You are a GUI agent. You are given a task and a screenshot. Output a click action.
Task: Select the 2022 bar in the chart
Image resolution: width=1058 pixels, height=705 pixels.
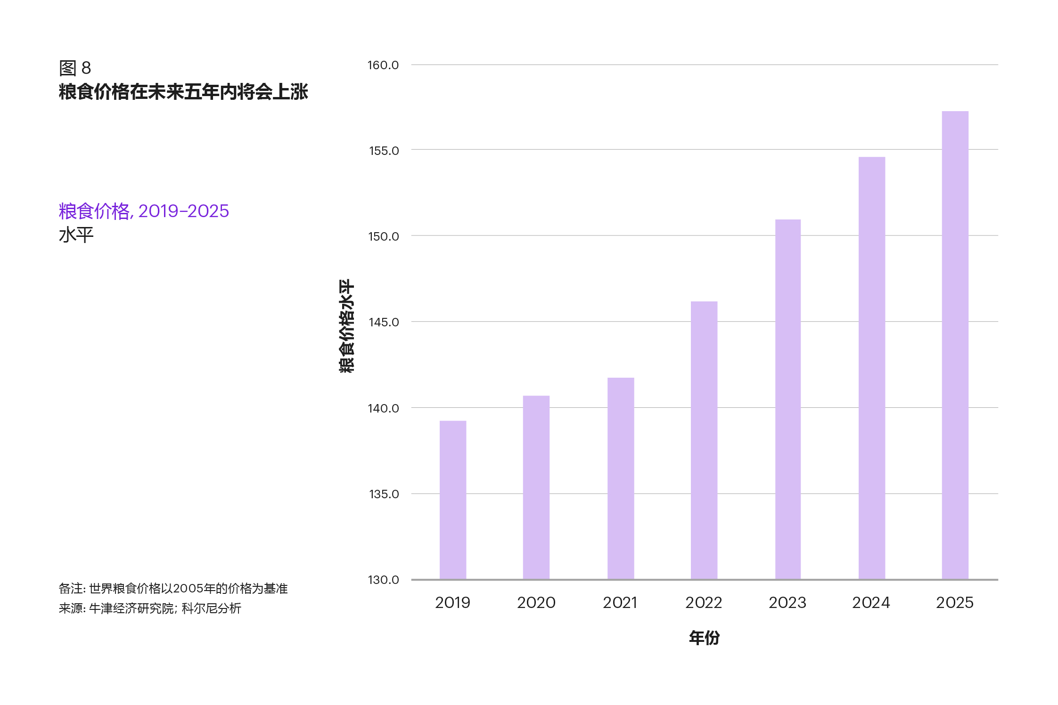(x=704, y=447)
